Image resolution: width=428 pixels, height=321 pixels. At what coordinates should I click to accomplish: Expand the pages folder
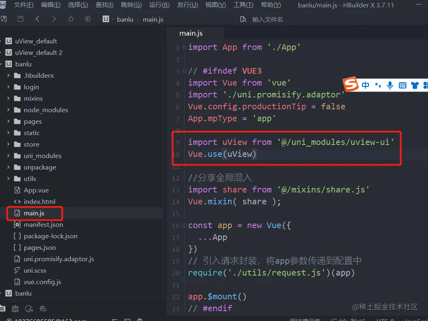click(x=8, y=121)
